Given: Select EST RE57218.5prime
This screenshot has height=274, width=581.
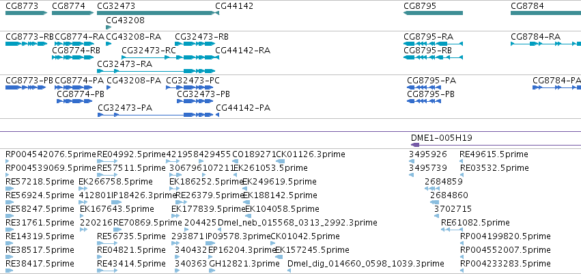Looking at the screenshot, I should click(10, 189).
